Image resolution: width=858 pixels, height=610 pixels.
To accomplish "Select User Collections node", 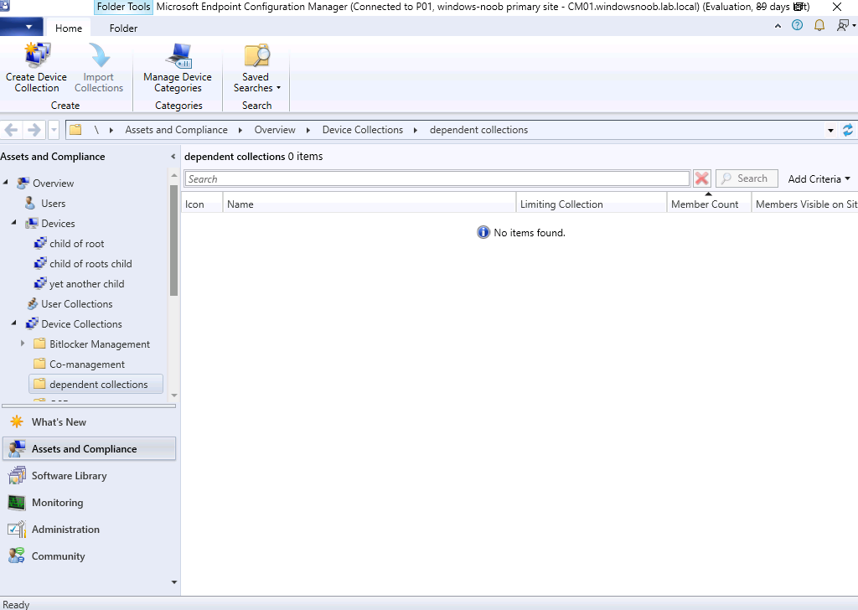I will [x=76, y=304].
